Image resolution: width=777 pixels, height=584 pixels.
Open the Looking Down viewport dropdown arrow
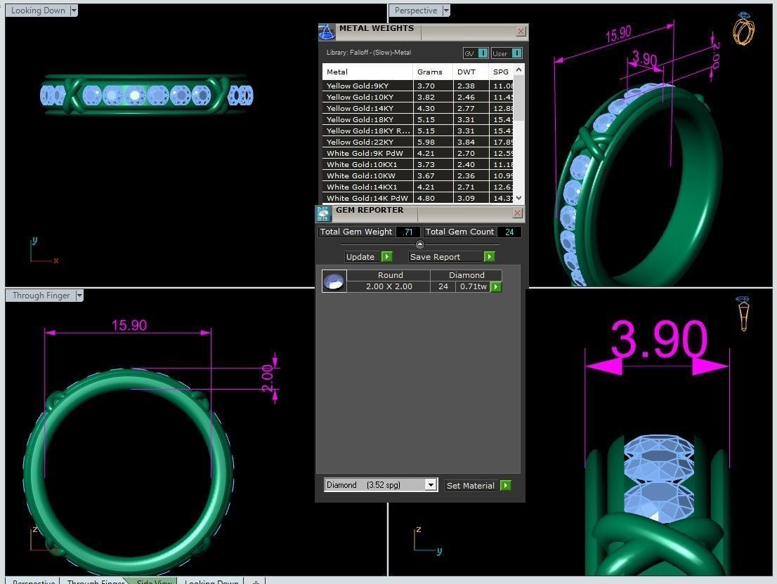pos(74,11)
